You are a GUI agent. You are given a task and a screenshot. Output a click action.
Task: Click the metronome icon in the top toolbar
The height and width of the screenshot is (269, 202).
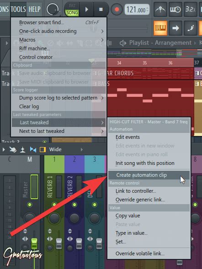coord(160,9)
